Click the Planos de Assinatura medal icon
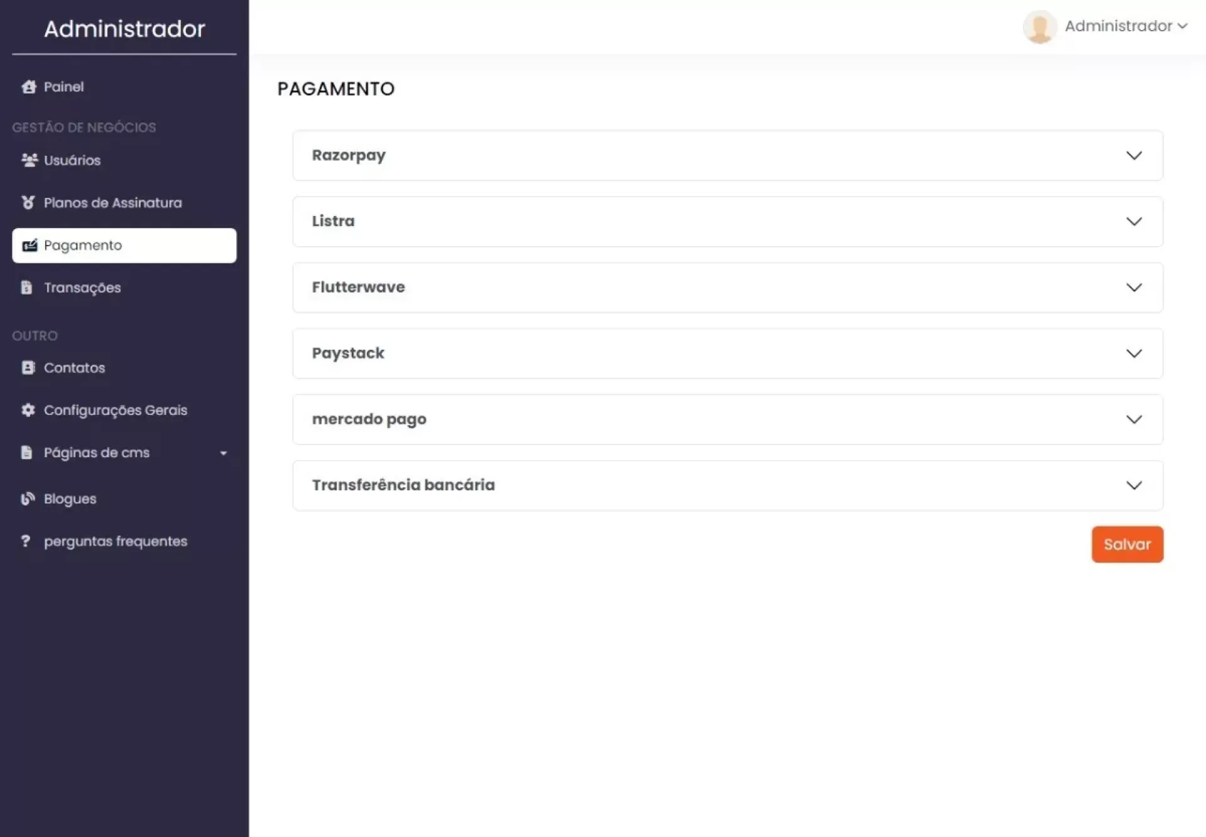The height and width of the screenshot is (837, 1206). (x=28, y=202)
